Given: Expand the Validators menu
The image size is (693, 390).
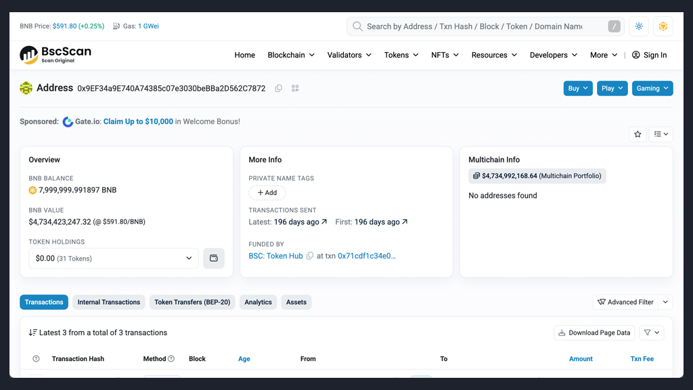Looking at the screenshot, I should pos(349,55).
